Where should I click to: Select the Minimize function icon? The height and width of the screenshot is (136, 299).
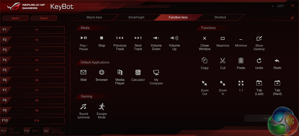point(241,39)
